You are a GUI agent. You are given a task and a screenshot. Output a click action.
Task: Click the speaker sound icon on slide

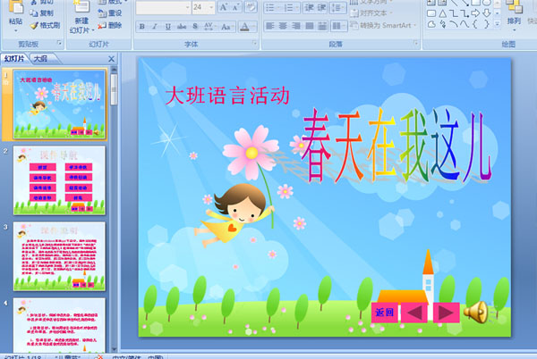click(474, 312)
